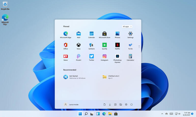Open the Downloads folder shortcut in Start footer
Viewport: 196px width, 117px height.
pyautogui.click(x=110, y=105)
